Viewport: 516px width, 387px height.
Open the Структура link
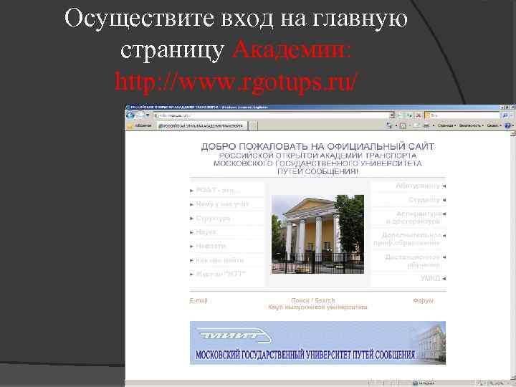(x=213, y=218)
